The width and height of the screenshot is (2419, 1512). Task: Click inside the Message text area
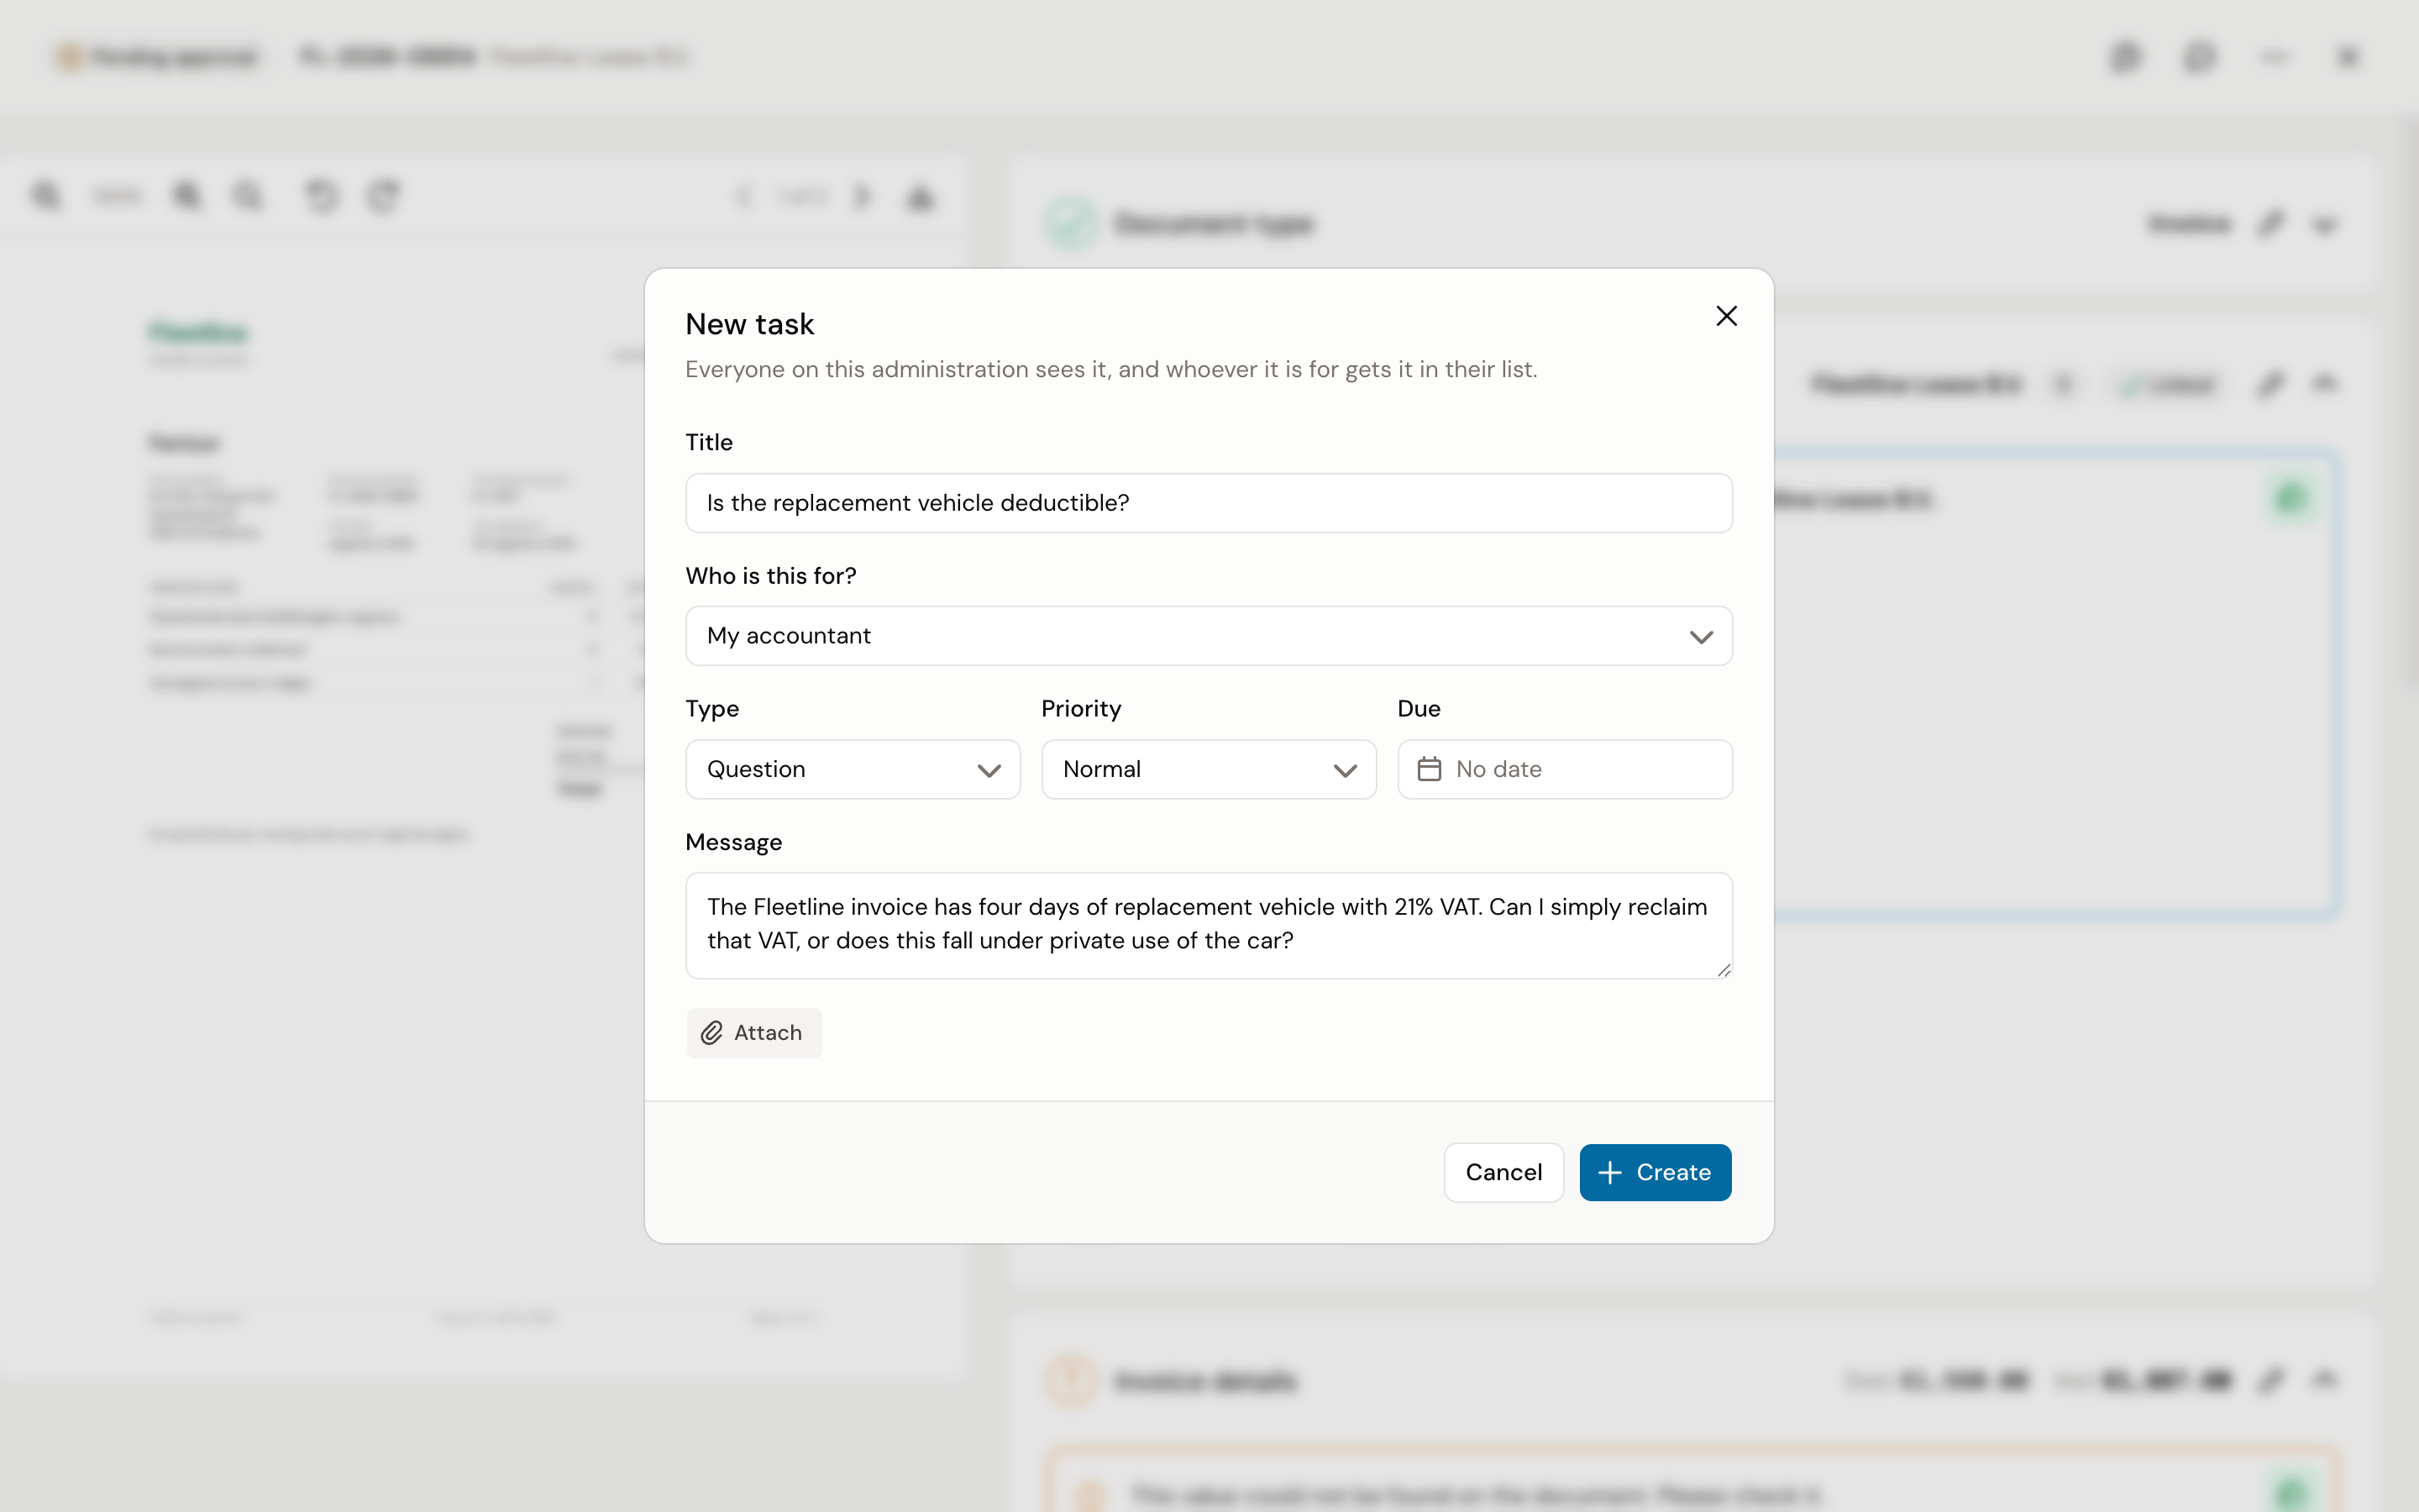click(1209, 925)
